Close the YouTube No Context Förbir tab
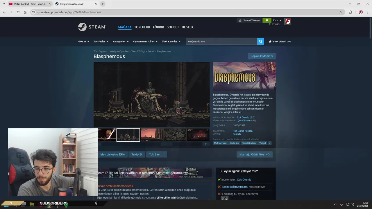This screenshot has width=372, height=209. 49,4
